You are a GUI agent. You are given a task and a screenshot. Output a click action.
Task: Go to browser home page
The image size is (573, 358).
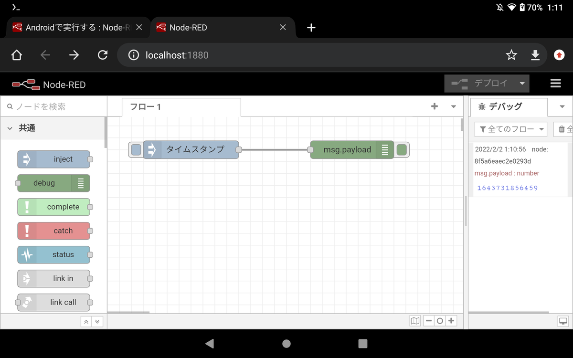17,55
